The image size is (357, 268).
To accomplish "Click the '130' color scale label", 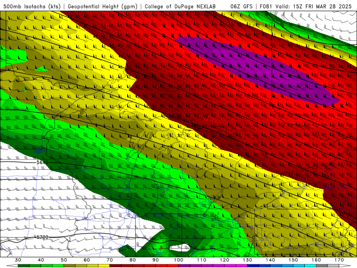I will [248, 260].
